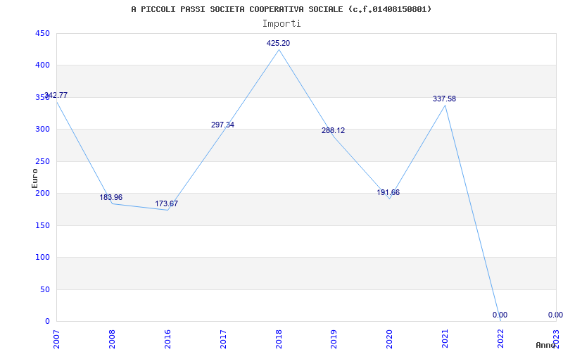The image size is (563, 352).
Task: Click the 2018 year label
Action: tap(279, 339)
